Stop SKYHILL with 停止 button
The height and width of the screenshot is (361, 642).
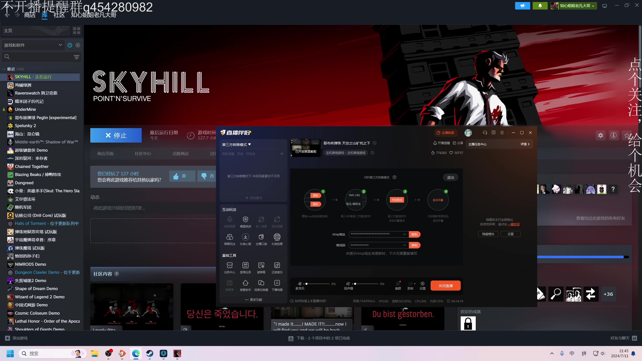pos(116,135)
